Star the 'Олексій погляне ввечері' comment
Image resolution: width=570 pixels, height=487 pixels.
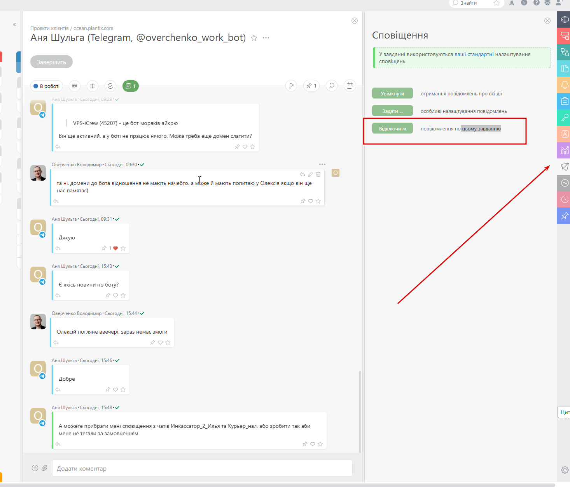(x=168, y=343)
